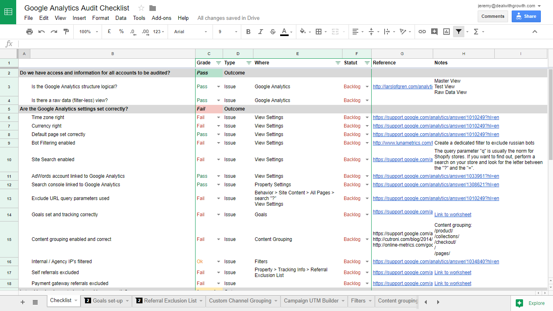
Task: Open the Google Sheets home icon
Action: [8, 12]
